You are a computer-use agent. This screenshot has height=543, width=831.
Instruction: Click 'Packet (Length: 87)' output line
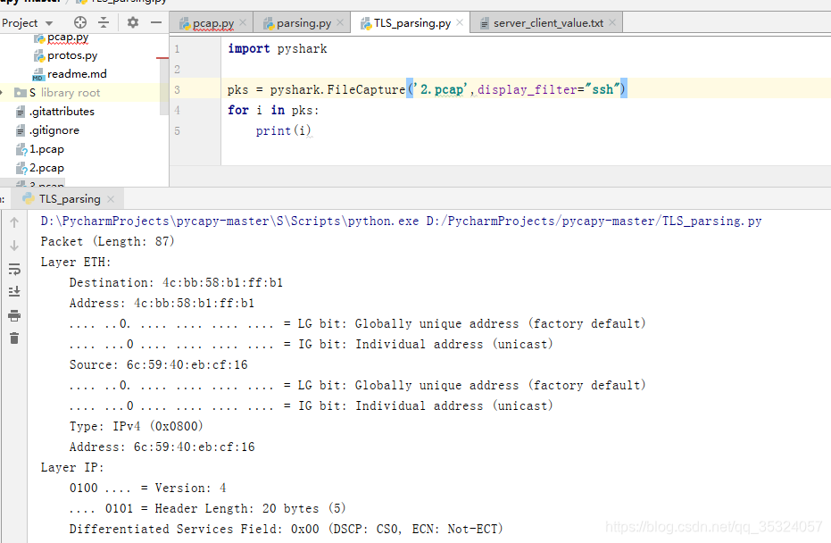(x=108, y=242)
